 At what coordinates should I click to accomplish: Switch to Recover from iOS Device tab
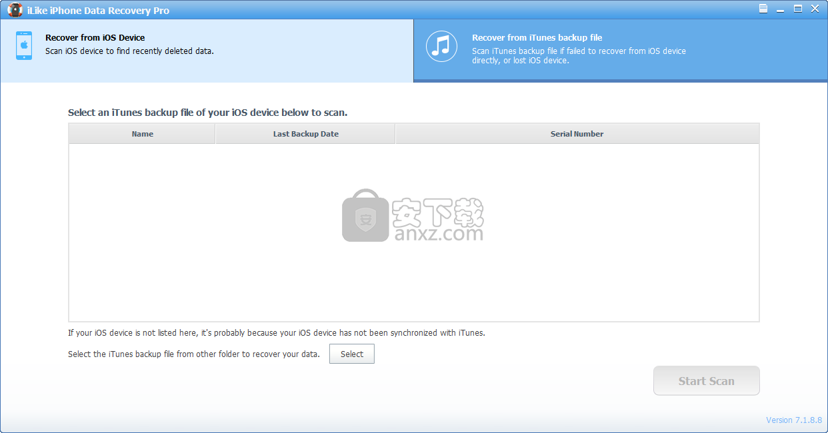pyautogui.click(x=207, y=51)
